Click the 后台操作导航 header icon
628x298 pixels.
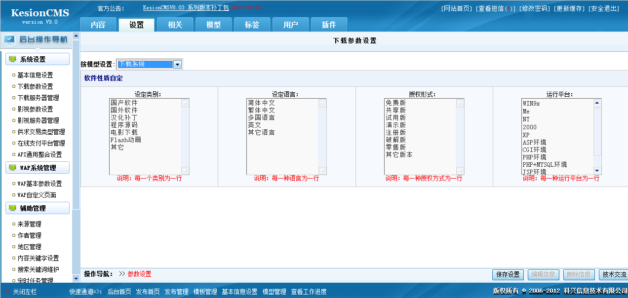pyautogui.click(x=9, y=40)
